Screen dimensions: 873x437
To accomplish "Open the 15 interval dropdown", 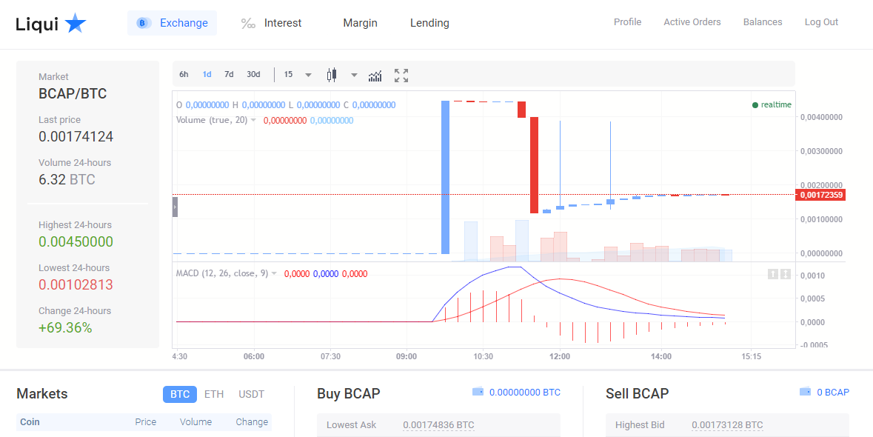I will point(298,75).
